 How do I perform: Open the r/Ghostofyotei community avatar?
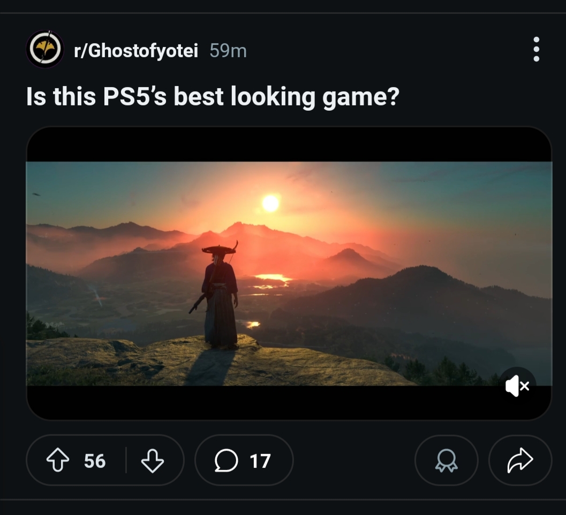[x=45, y=50]
